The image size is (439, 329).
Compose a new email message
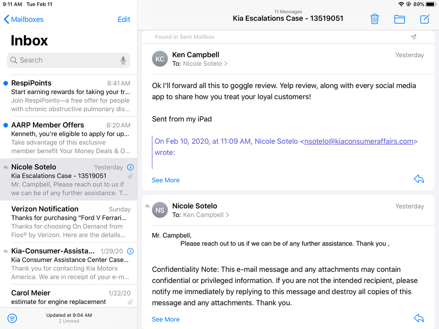pos(425,19)
